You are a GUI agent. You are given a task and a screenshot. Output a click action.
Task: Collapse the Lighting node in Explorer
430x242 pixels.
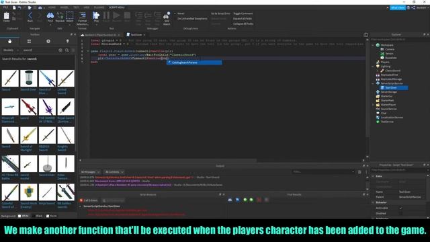(373, 67)
